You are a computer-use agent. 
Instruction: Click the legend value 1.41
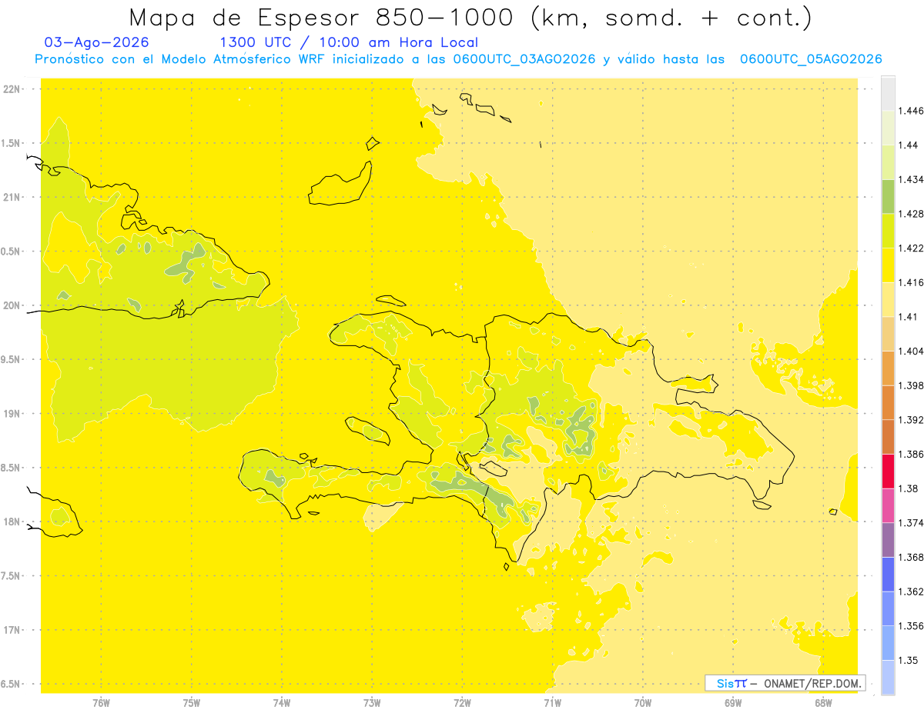909,317
